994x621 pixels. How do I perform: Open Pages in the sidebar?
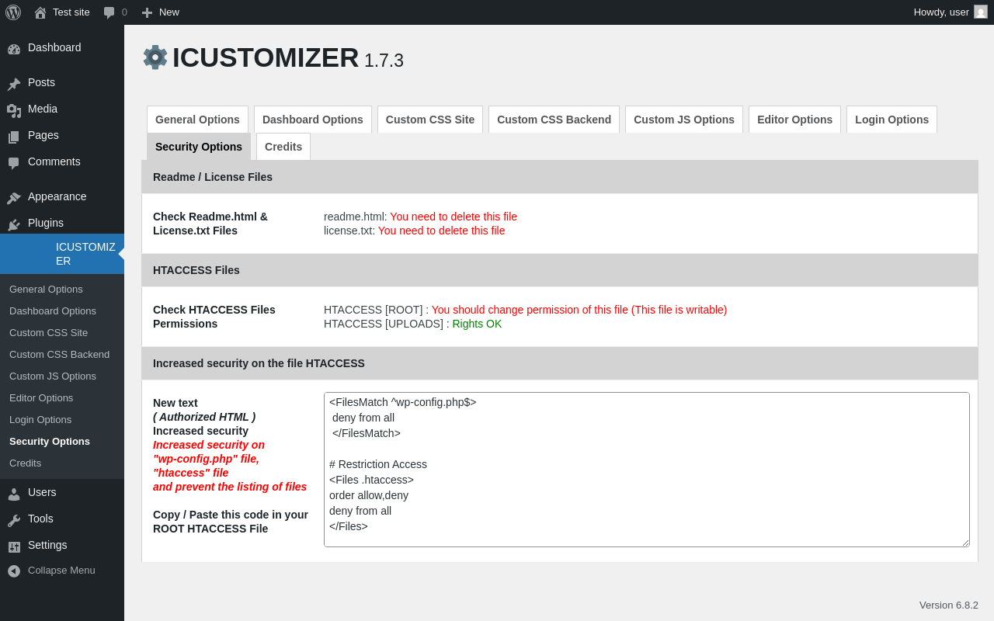[x=62, y=135]
